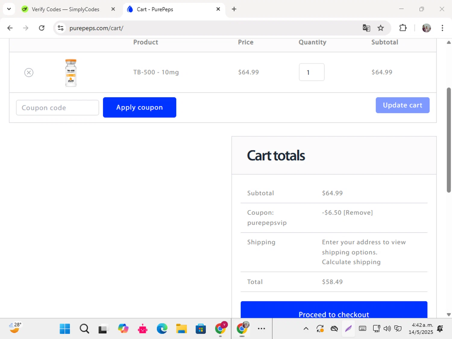Open weather widget showing 28°
452x339 pixels.
coord(15,328)
